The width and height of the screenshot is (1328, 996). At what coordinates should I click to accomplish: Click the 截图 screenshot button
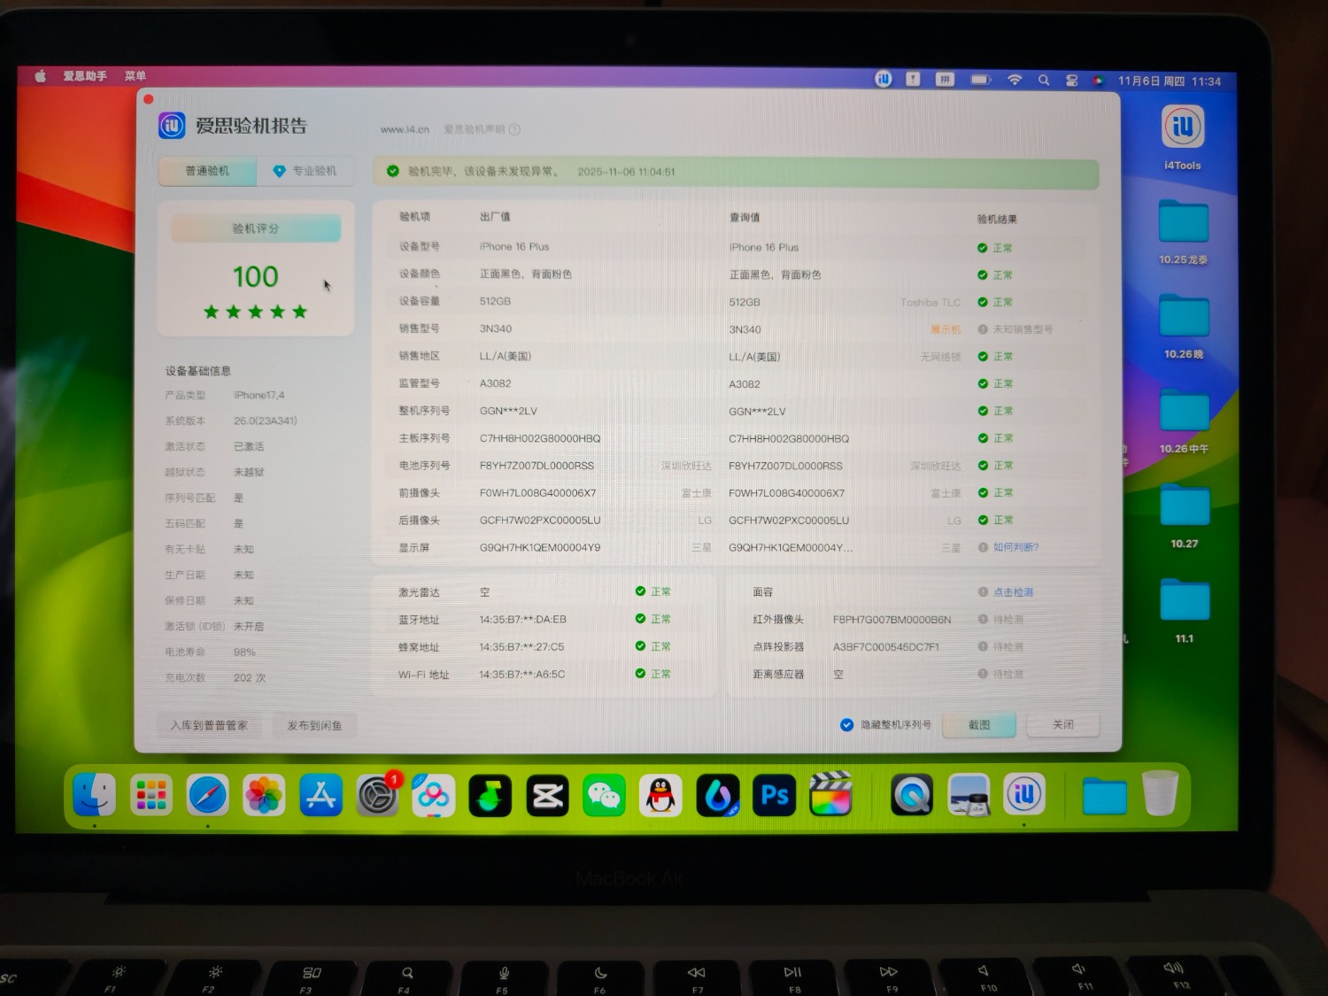click(x=979, y=724)
